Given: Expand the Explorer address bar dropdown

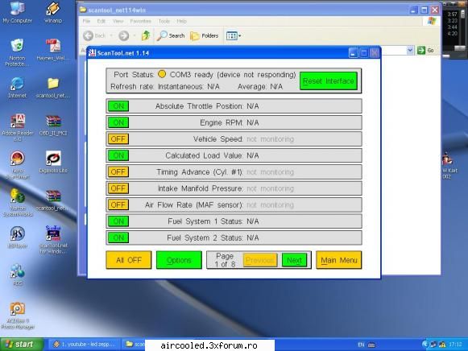Looking at the screenshot, I should click(x=410, y=50).
